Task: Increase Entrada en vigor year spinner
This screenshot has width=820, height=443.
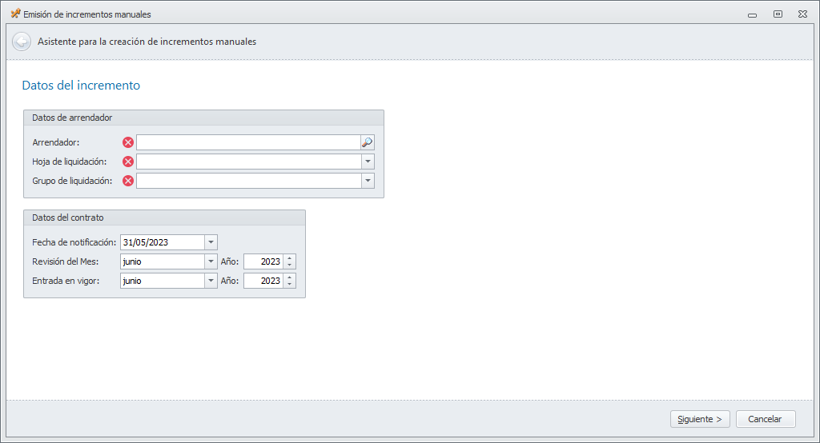Action: click(x=289, y=277)
